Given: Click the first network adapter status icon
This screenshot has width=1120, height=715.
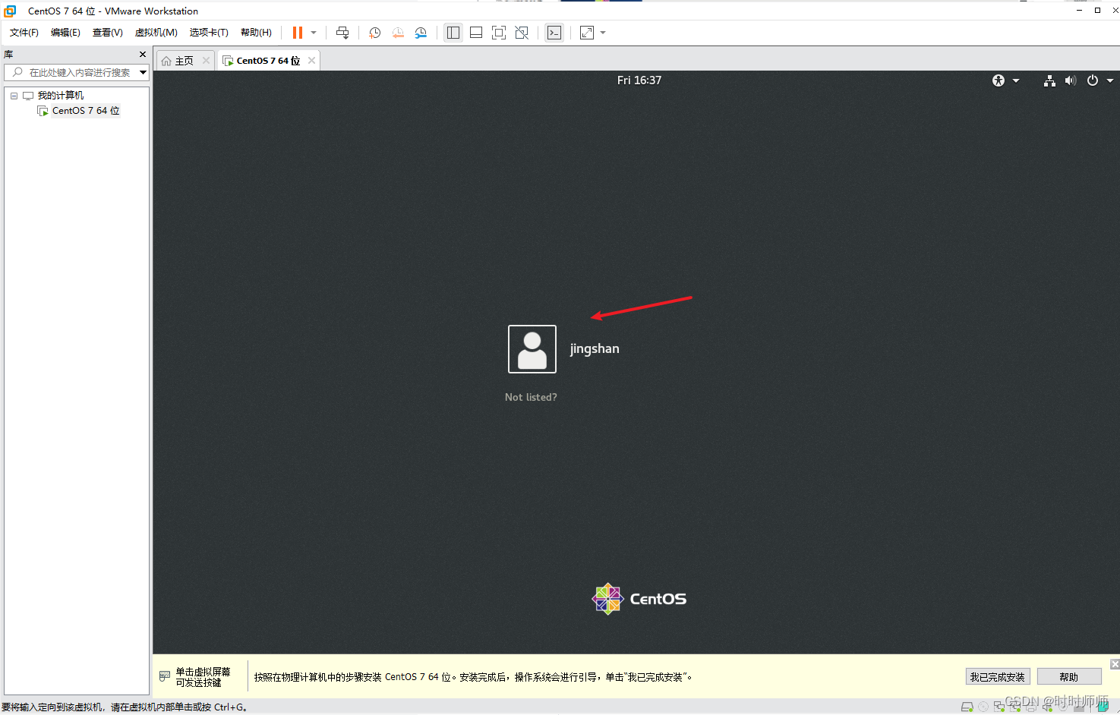Looking at the screenshot, I should click(999, 707).
